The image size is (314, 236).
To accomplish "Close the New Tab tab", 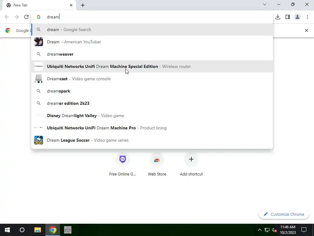I will 71,5.
